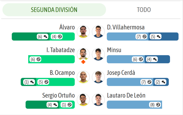The height and width of the screenshot is (115, 183).
Task: Click I. Tabatadze's (6) goals bar
Action: coord(36,59)
